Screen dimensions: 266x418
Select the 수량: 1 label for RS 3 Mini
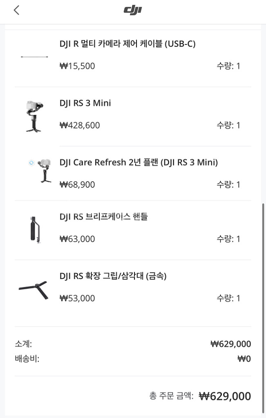[x=229, y=125]
